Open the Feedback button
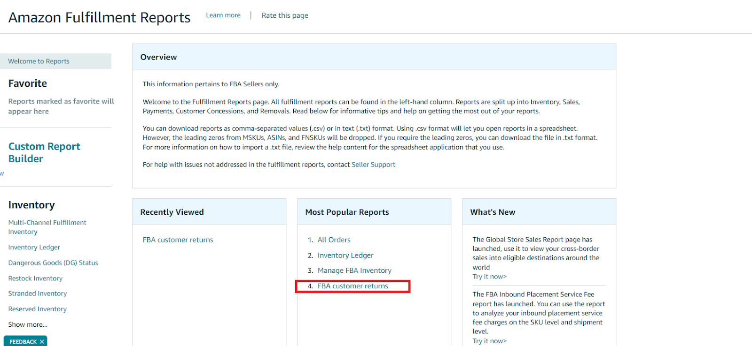The width and height of the screenshot is (752, 346). click(23, 342)
